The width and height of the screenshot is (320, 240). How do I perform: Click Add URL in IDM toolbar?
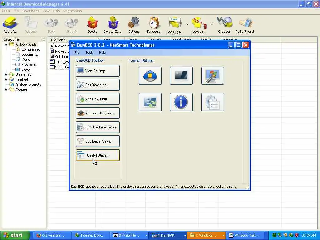[10, 25]
